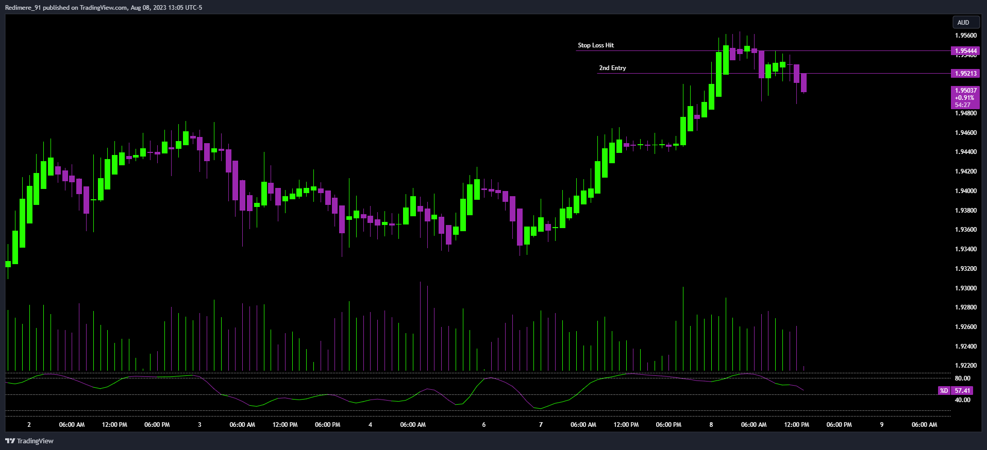The height and width of the screenshot is (450, 987).
Task: Click the day 4 time axis label
Action: pos(370,425)
